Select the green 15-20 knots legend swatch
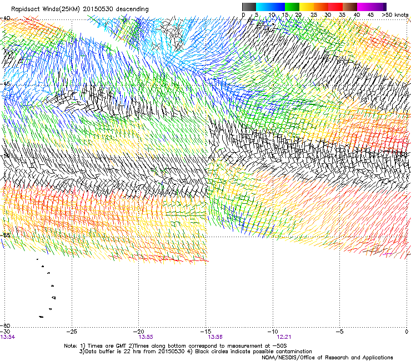This screenshot has width=411, height=361. [x=292, y=7]
